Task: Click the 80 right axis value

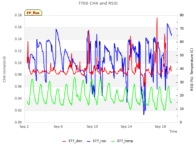Action: 182,15
